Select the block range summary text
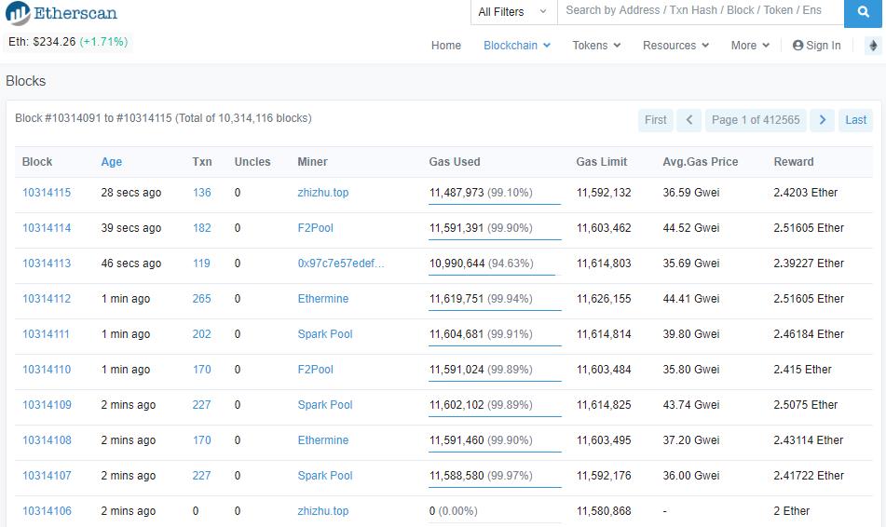 coord(163,118)
